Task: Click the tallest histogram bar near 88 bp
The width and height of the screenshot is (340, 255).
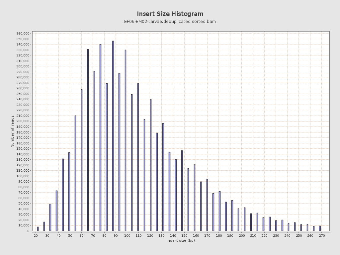Action: click(113, 136)
